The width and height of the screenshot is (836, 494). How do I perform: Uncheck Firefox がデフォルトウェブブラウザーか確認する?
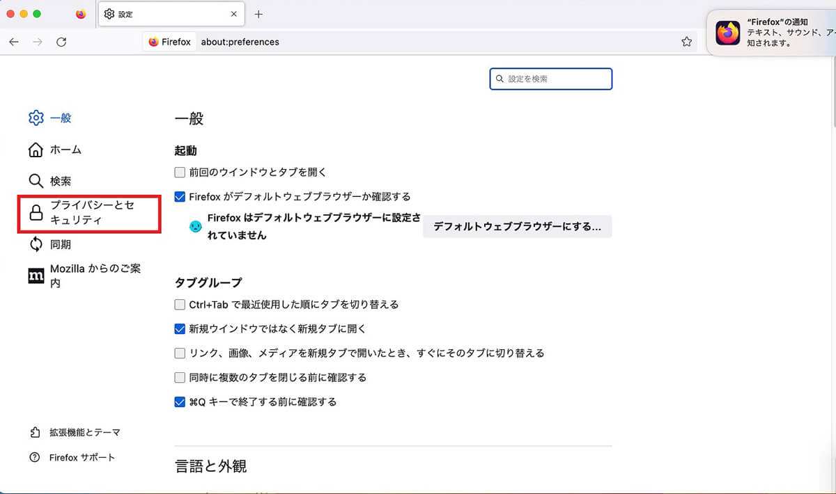point(180,196)
